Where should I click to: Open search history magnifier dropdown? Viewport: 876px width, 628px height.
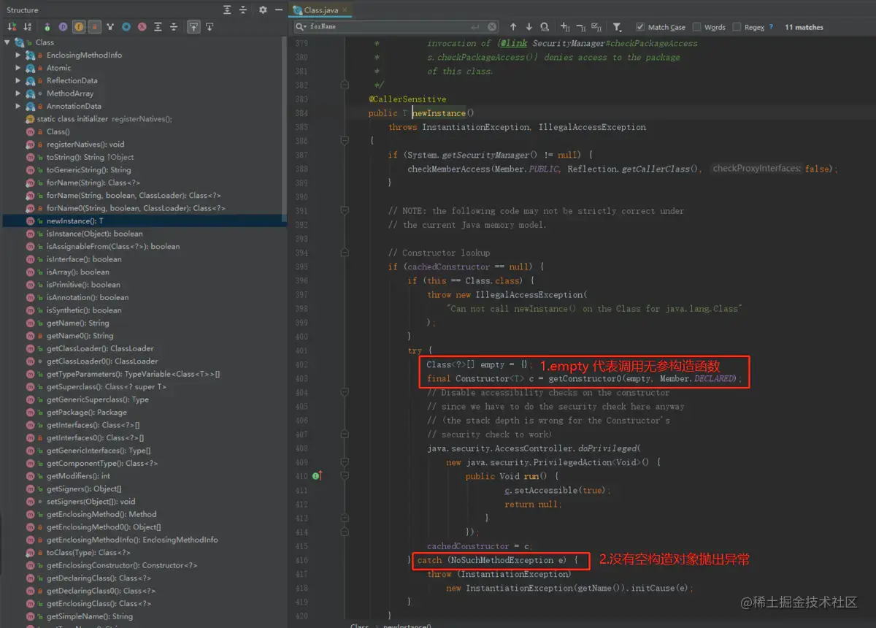pyautogui.click(x=301, y=27)
